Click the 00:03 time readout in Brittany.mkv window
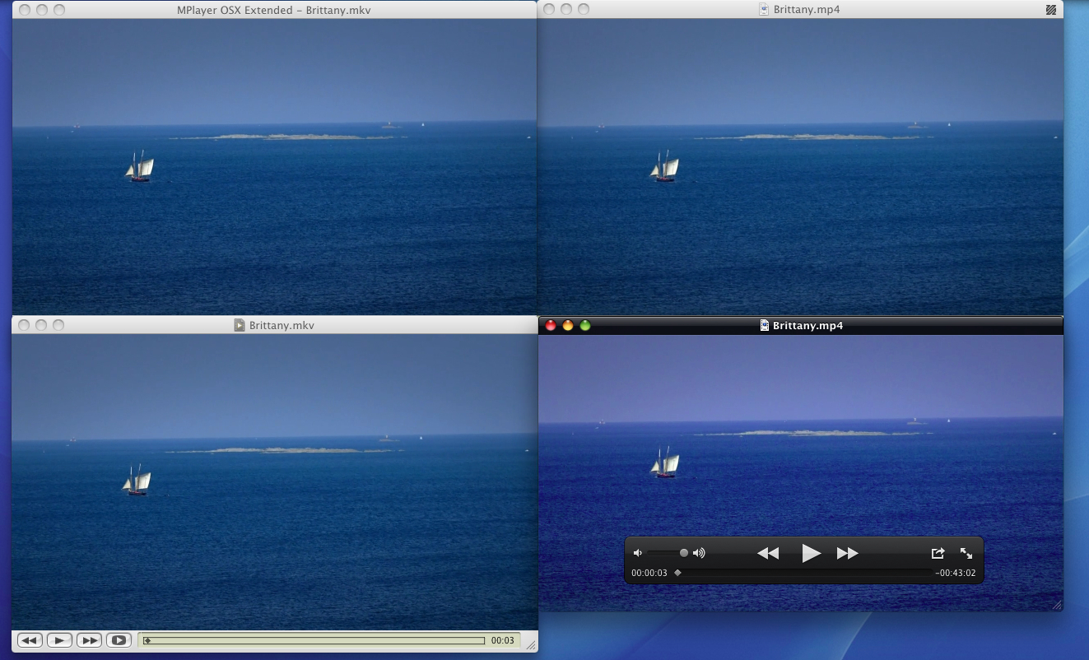The width and height of the screenshot is (1089, 660). [503, 640]
